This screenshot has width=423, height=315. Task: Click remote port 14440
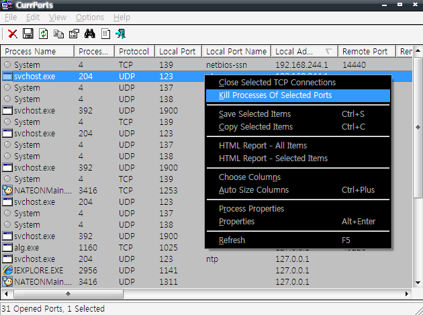click(354, 64)
